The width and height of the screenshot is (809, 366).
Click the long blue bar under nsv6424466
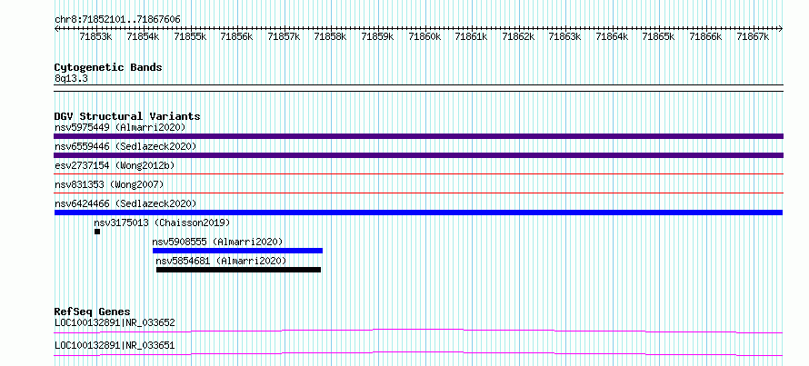pyautogui.click(x=418, y=213)
